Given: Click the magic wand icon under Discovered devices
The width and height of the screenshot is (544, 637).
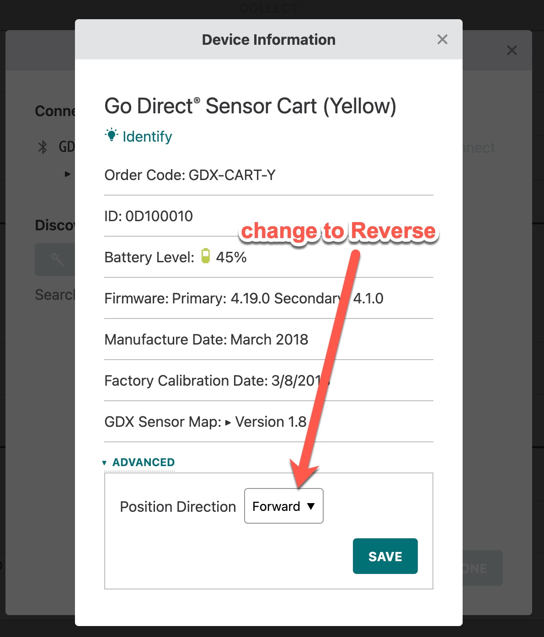Looking at the screenshot, I should click(58, 260).
